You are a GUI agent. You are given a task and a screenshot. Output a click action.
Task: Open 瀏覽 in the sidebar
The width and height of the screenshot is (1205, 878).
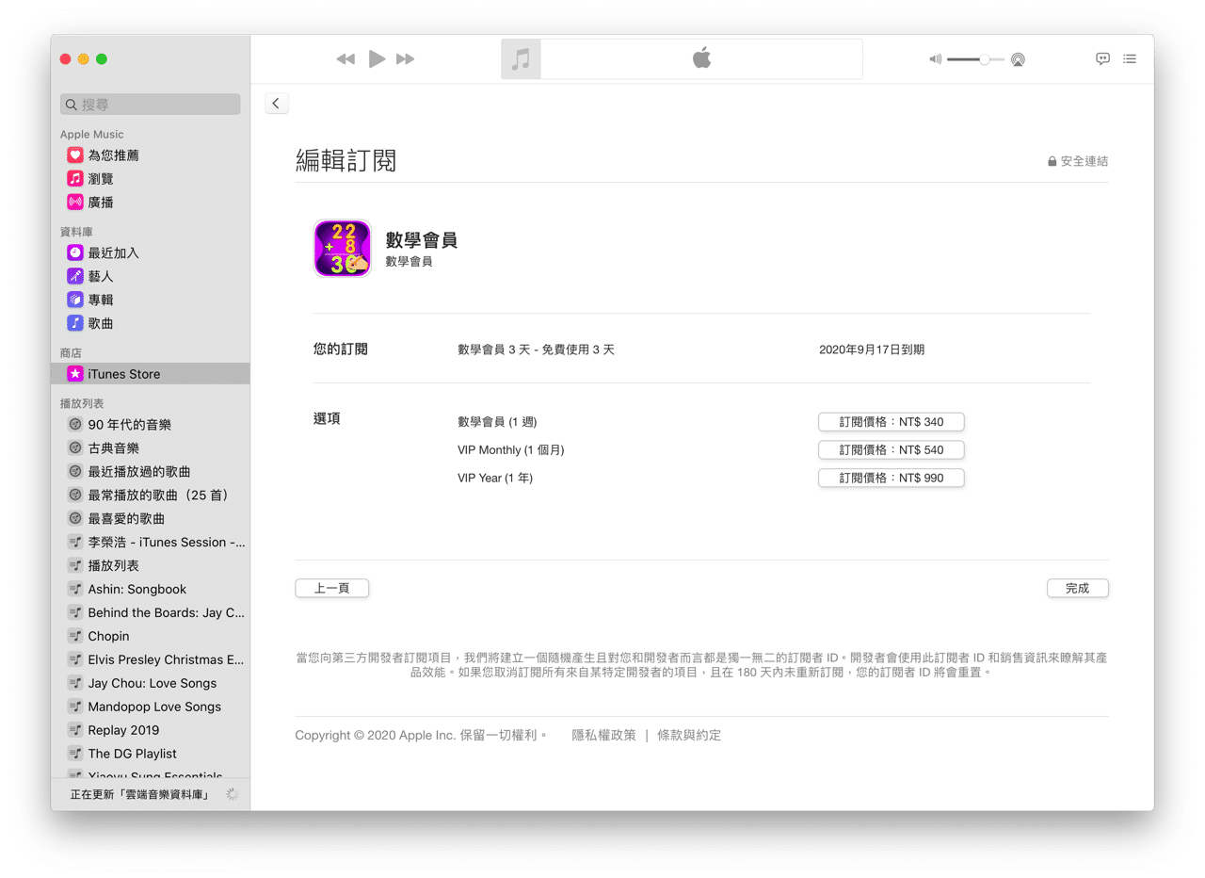pyautogui.click(x=151, y=179)
